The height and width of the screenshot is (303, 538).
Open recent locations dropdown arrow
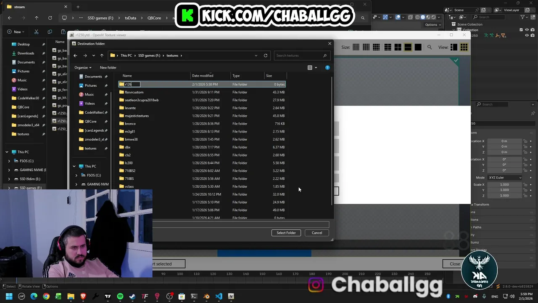(x=93, y=56)
